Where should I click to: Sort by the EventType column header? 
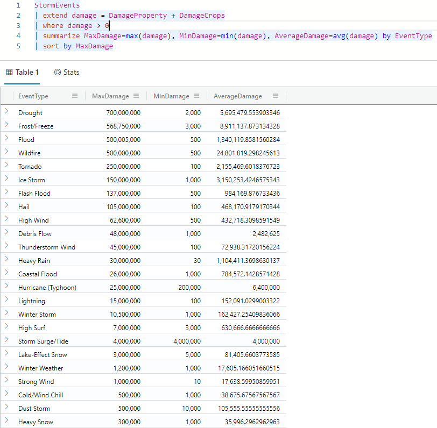(x=33, y=96)
